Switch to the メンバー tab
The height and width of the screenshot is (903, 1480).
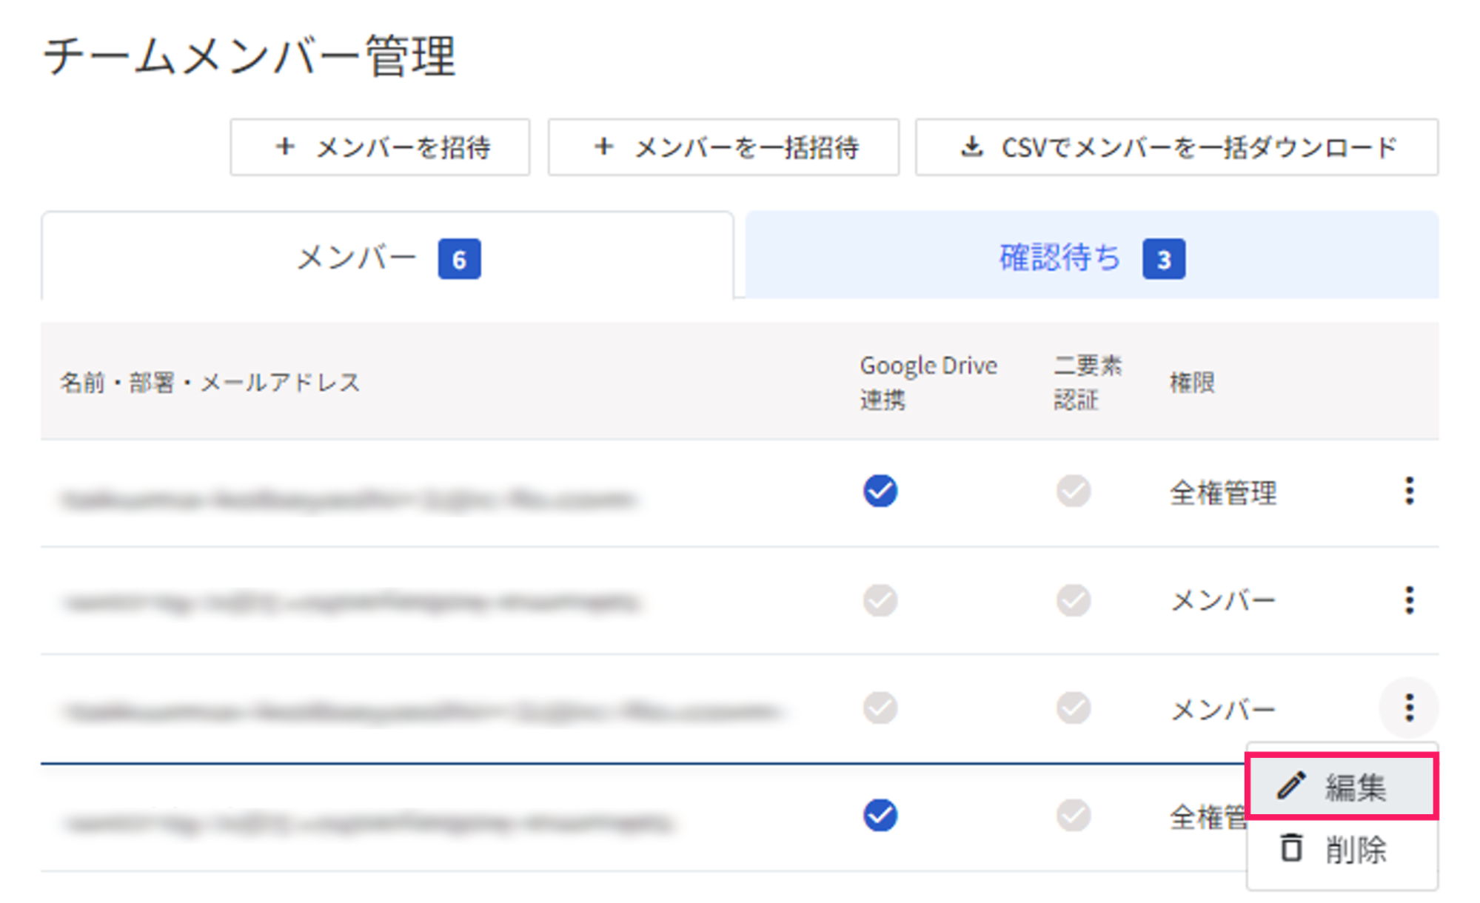(x=387, y=257)
